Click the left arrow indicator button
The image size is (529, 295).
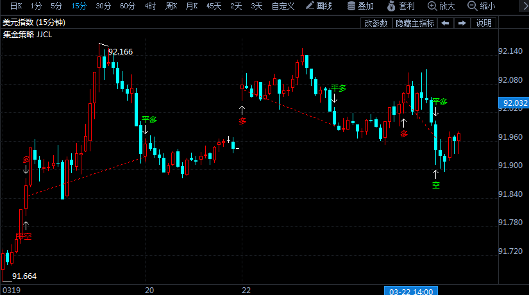tap(446, 23)
